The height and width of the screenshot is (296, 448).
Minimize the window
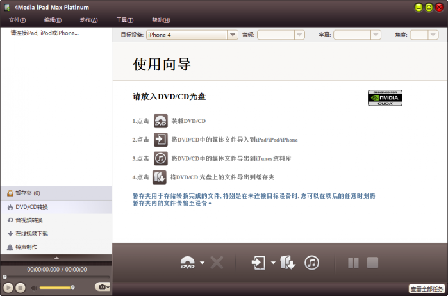click(x=419, y=8)
